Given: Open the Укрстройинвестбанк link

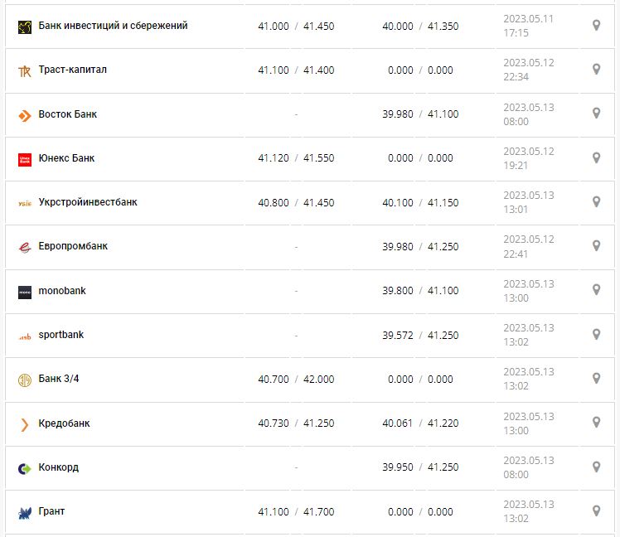Looking at the screenshot, I should (88, 202).
